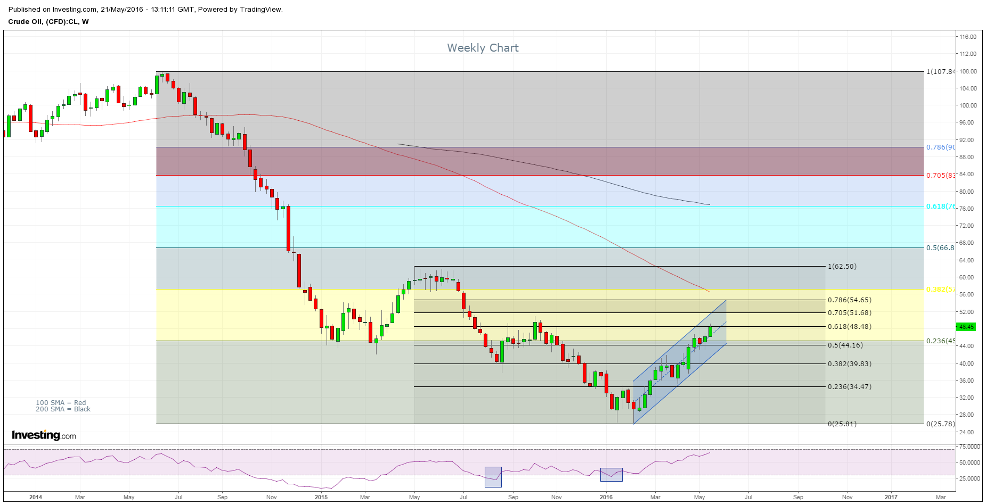
Task: Click the 'Crude Oil, (CFD):CL, W' symbol header
Action: (48, 22)
